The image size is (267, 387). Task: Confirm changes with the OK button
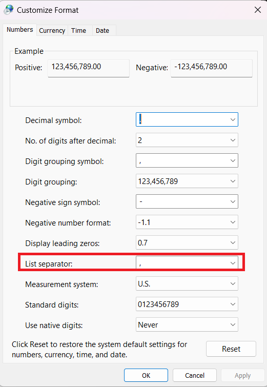click(x=146, y=375)
